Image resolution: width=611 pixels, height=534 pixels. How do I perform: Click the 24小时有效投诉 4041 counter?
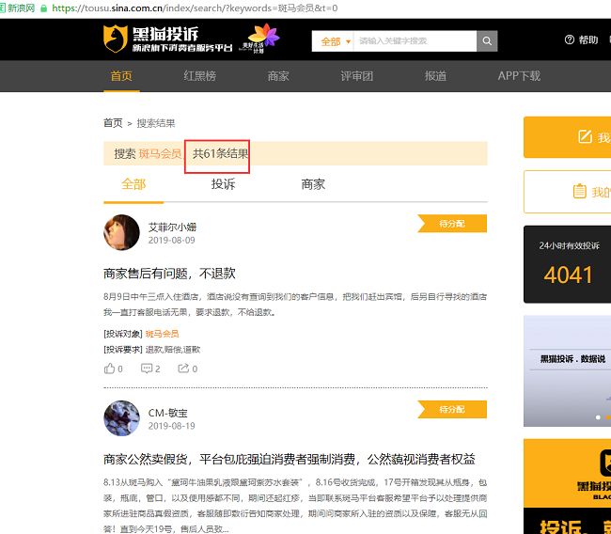[x=568, y=264]
